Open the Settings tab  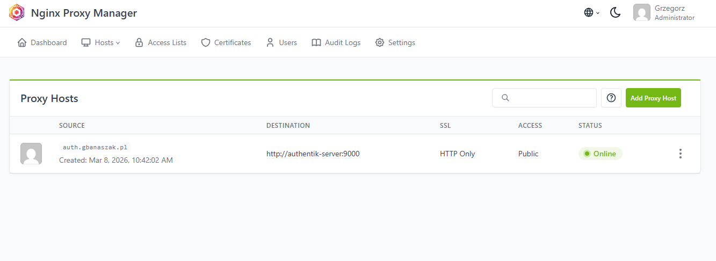click(395, 42)
